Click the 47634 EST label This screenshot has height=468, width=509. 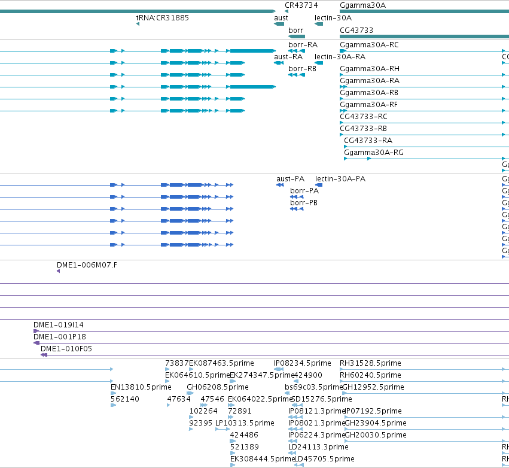(179, 399)
